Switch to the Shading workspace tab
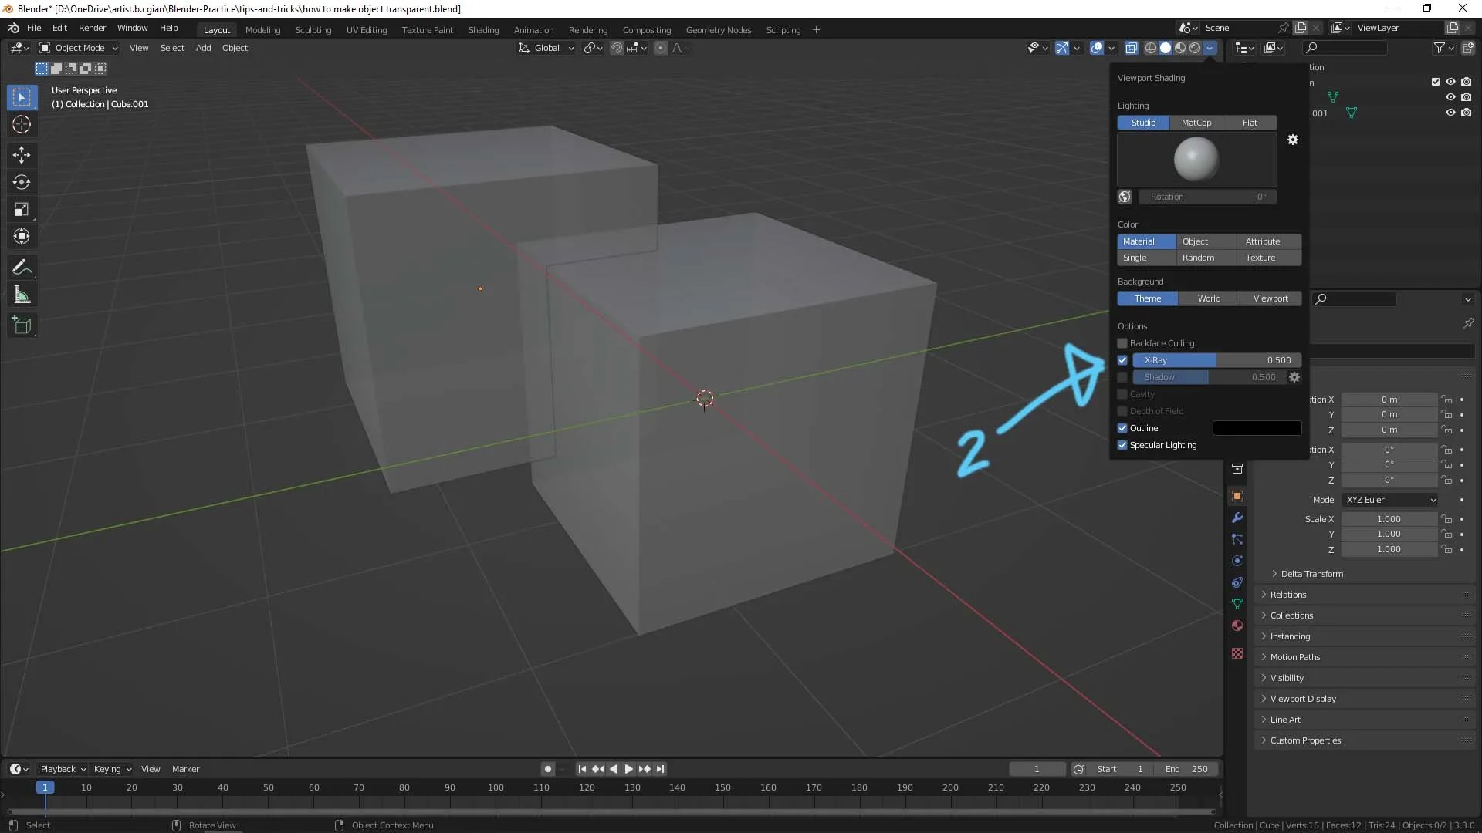The width and height of the screenshot is (1482, 833). tap(483, 29)
